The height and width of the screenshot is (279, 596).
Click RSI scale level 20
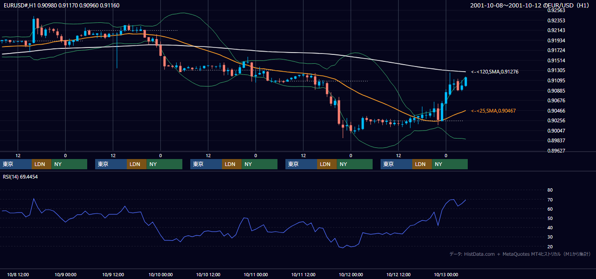pyautogui.click(x=550, y=246)
